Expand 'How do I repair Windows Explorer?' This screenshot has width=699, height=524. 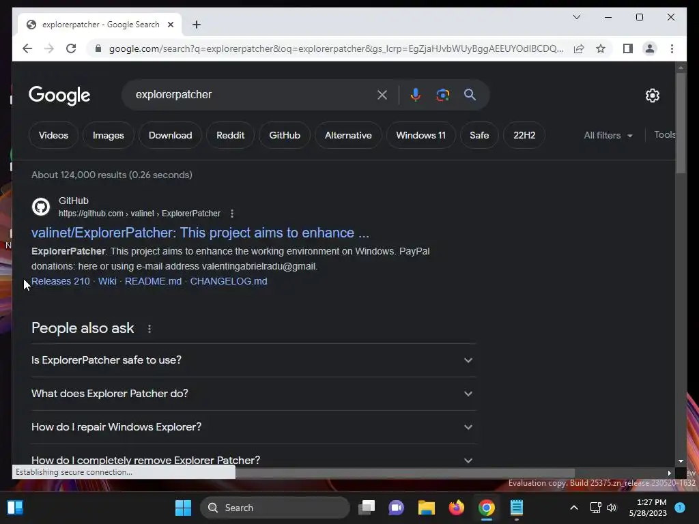tap(253, 427)
